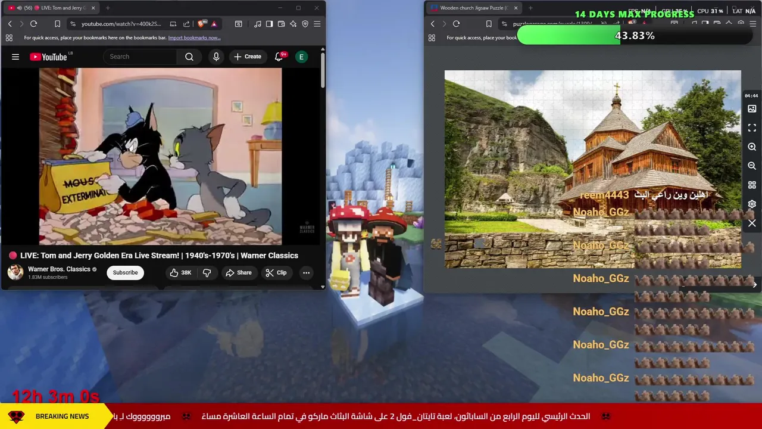This screenshot has height=429, width=762.
Task: Open more actions three-dot menu under video
Action: click(306, 272)
